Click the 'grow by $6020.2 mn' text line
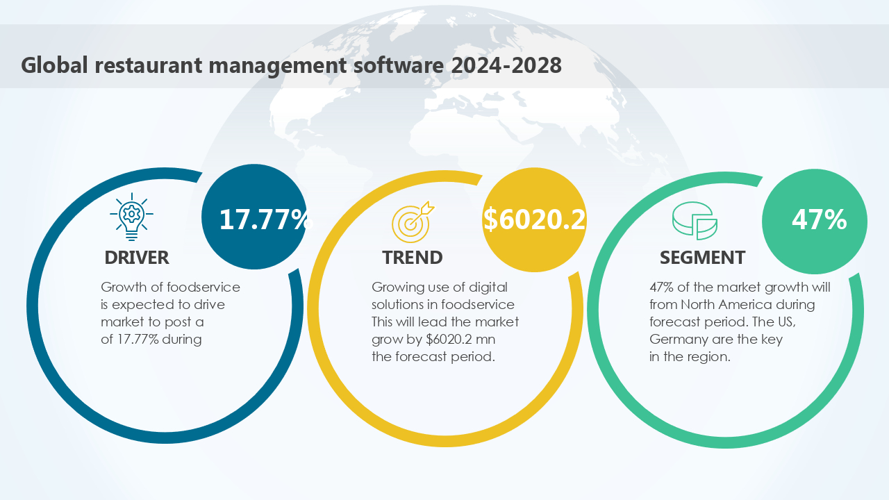 point(433,340)
